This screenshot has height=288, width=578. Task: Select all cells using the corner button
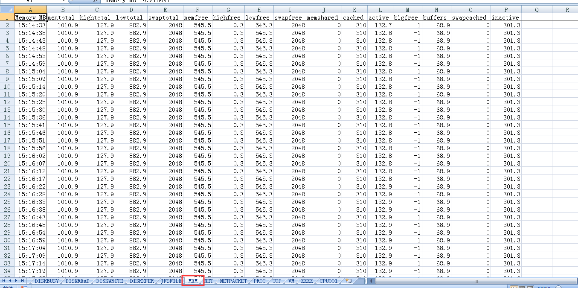(x=7, y=9)
